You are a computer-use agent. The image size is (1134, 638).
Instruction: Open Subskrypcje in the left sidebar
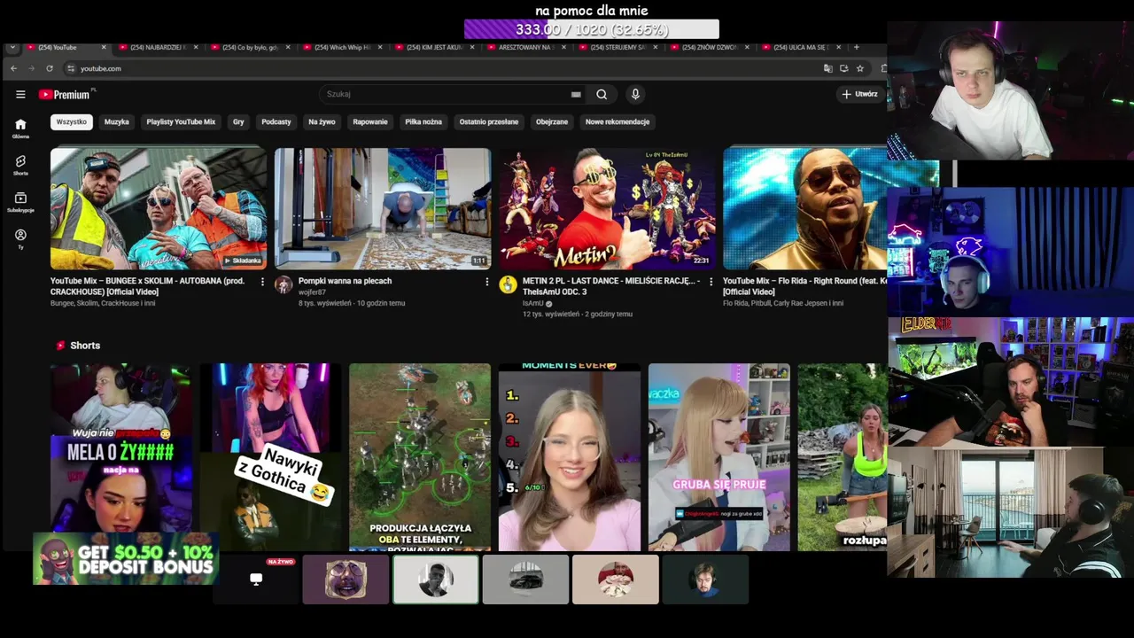(20, 202)
